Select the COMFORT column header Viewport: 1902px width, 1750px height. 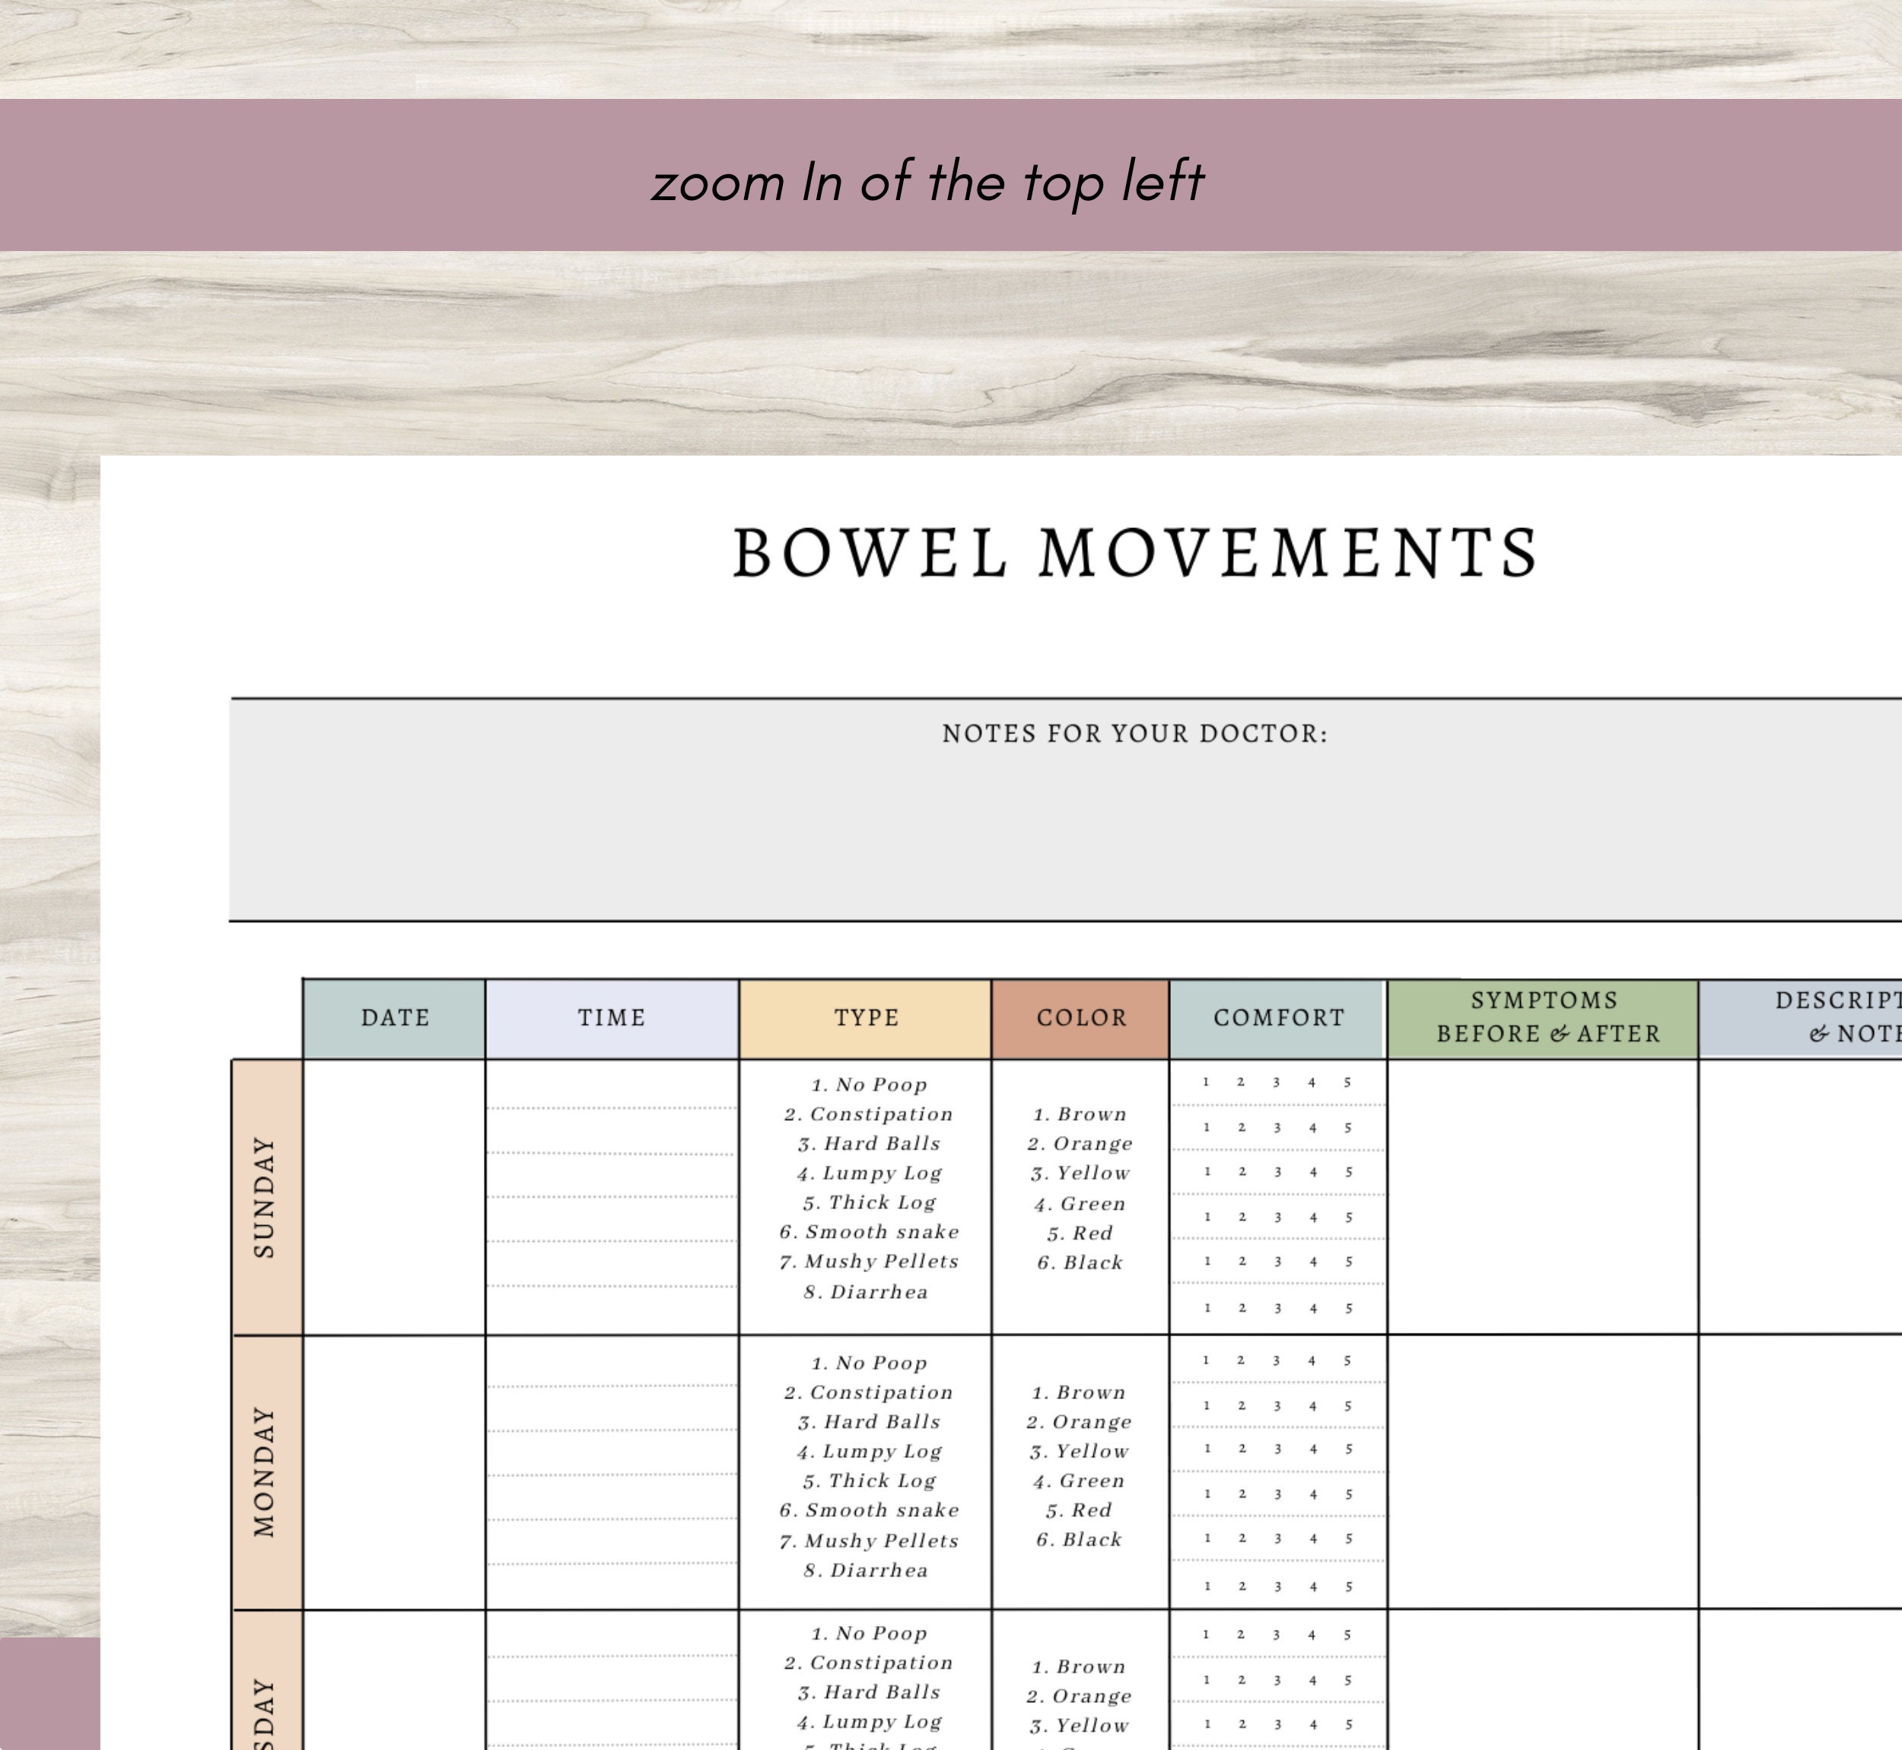(x=1278, y=1019)
